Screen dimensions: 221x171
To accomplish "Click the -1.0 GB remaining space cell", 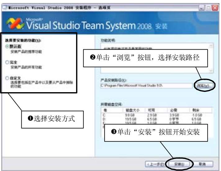I will click(197, 115).
